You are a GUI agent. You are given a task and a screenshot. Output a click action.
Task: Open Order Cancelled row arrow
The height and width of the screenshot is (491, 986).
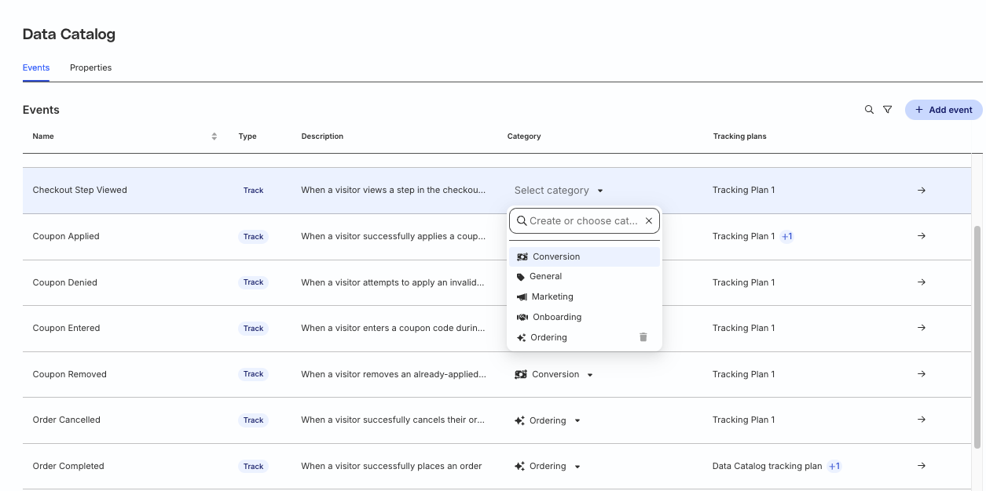922,420
